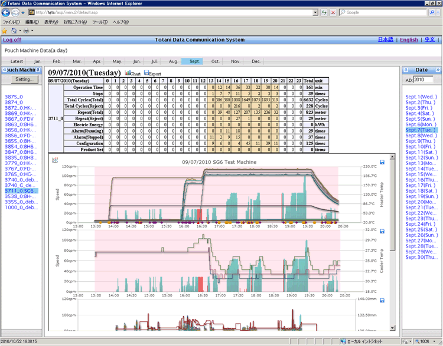Select the Aug. month tab

point(173,61)
